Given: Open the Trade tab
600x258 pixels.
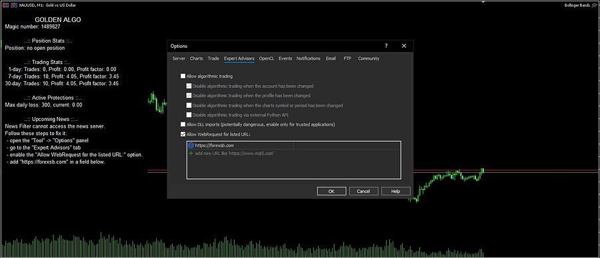Looking at the screenshot, I should pos(213,59).
